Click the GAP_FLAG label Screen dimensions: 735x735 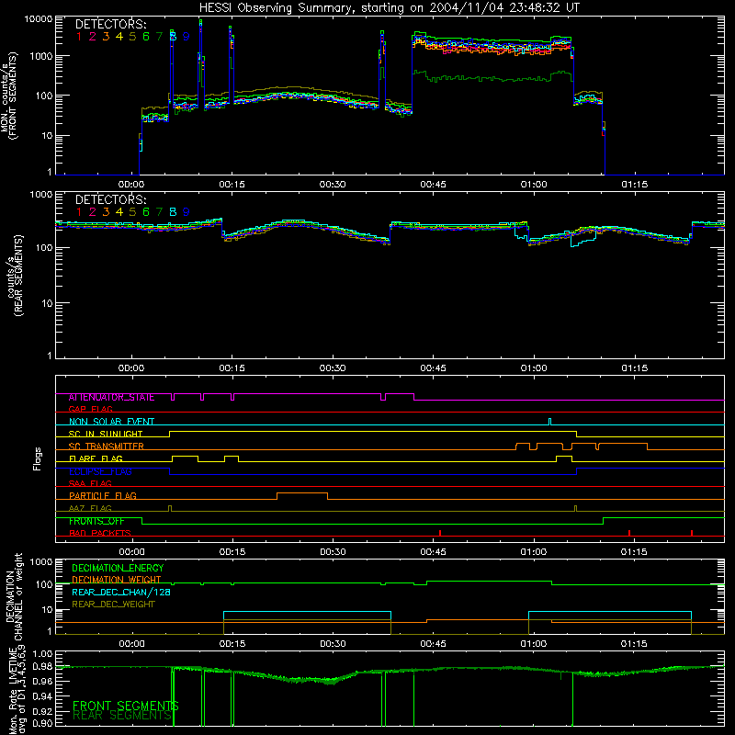click(90, 409)
